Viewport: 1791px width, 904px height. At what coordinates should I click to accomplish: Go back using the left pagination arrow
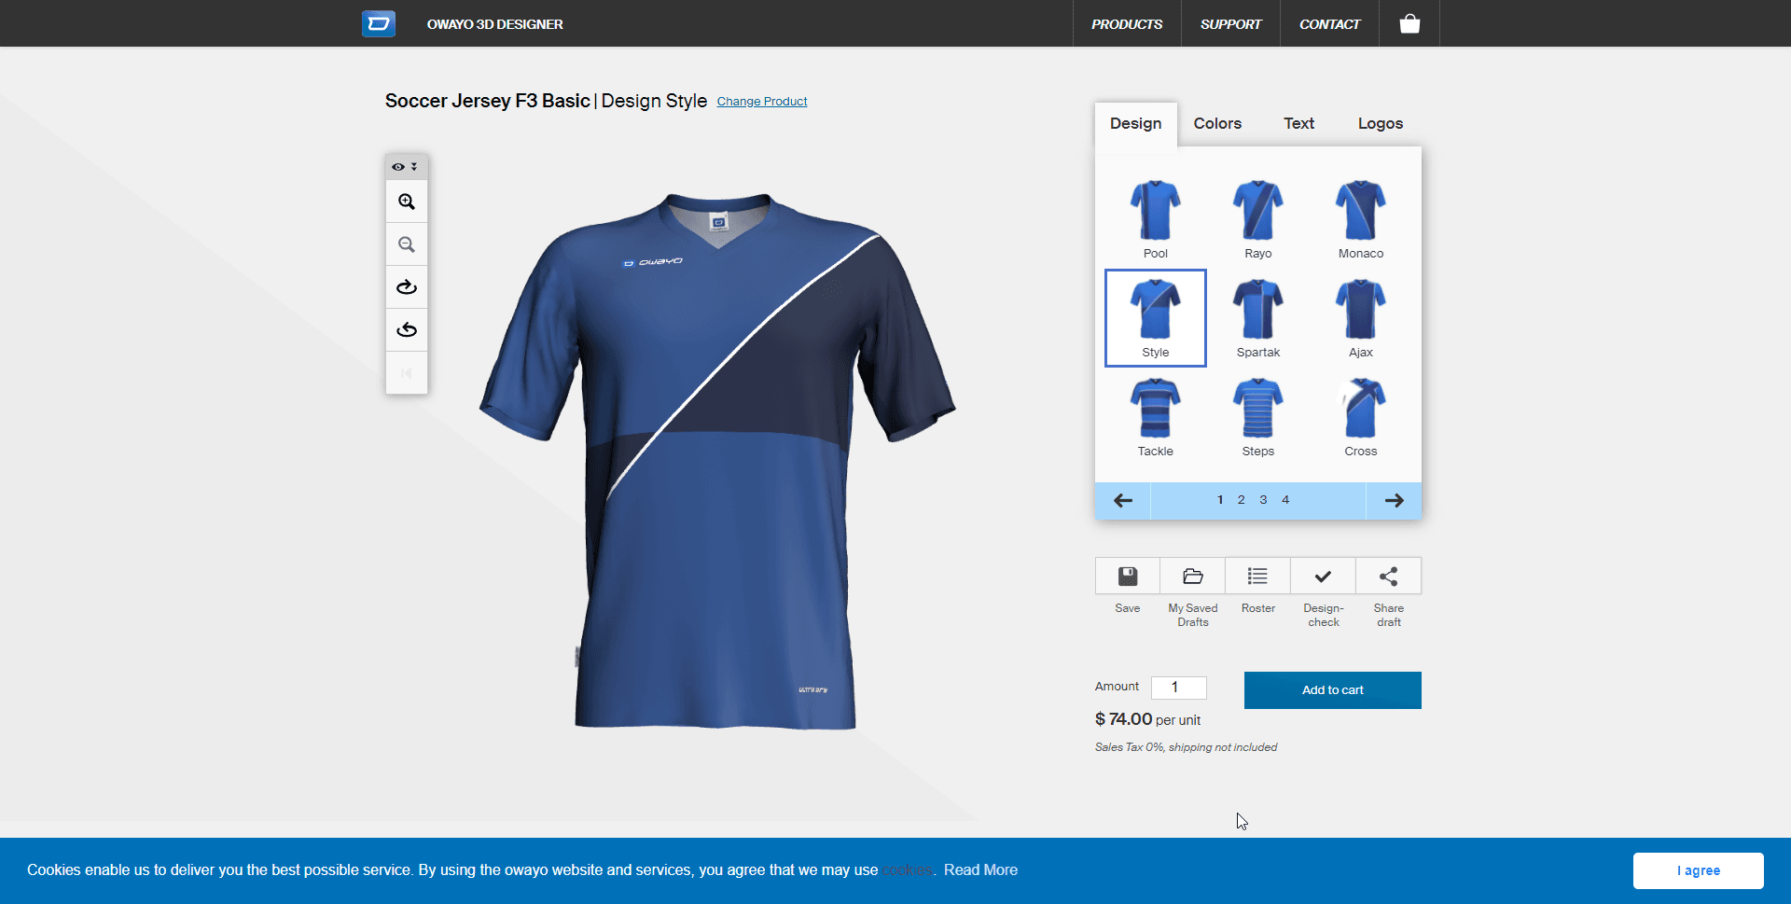(x=1122, y=500)
